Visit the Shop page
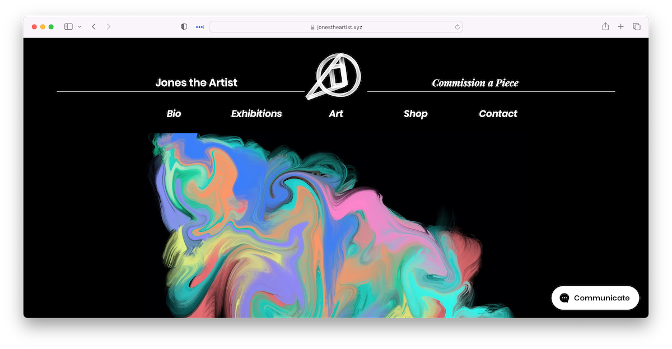This screenshot has width=672, height=349. 416,114
